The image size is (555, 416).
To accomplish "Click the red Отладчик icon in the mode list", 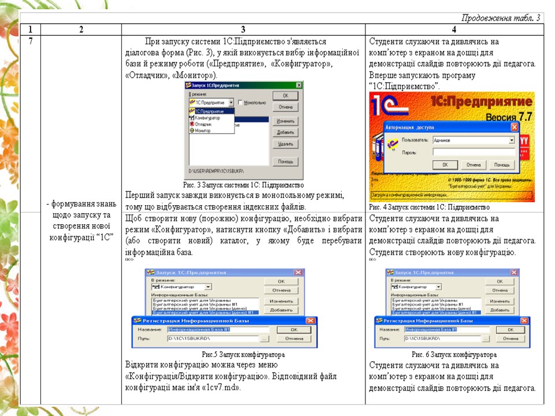I will [x=192, y=124].
